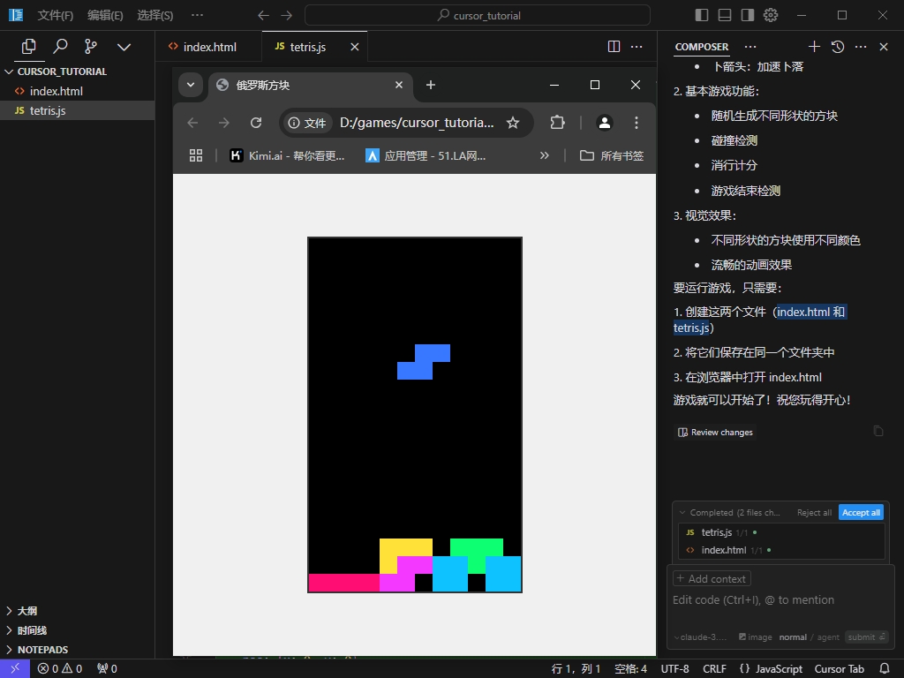
Task: Click the Reject all button
Action: pos(814,512)
